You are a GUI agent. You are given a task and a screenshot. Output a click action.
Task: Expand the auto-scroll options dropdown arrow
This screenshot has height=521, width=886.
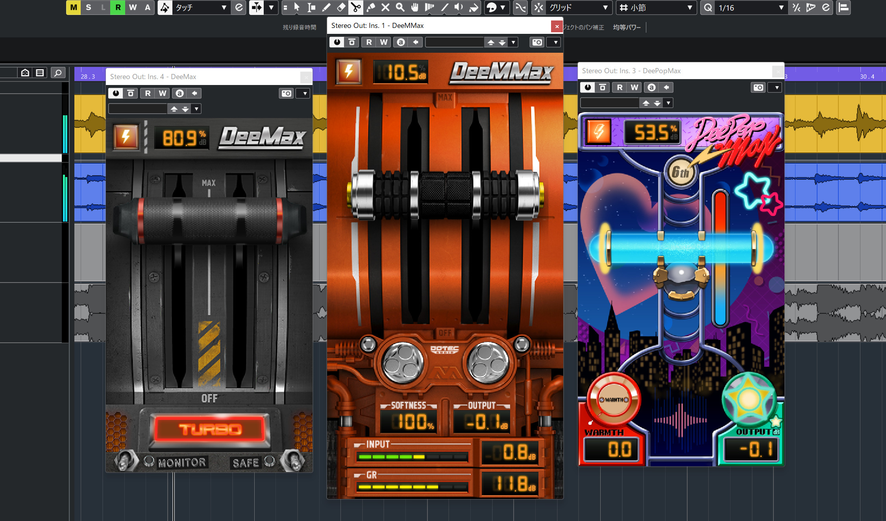pyautogui.click(x=271, y=7)
